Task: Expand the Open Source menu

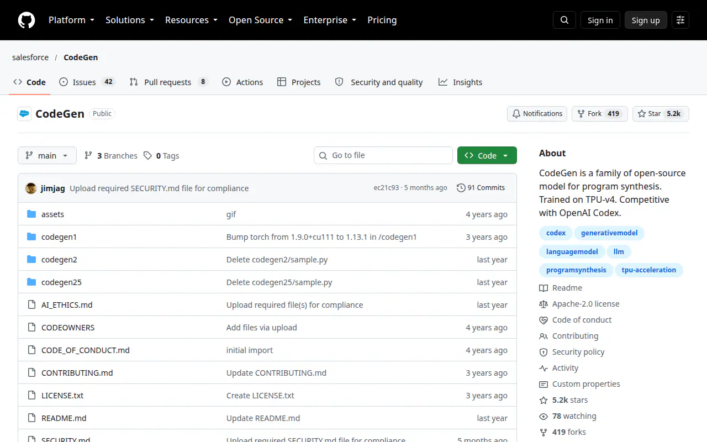Action: pos(260,20)
